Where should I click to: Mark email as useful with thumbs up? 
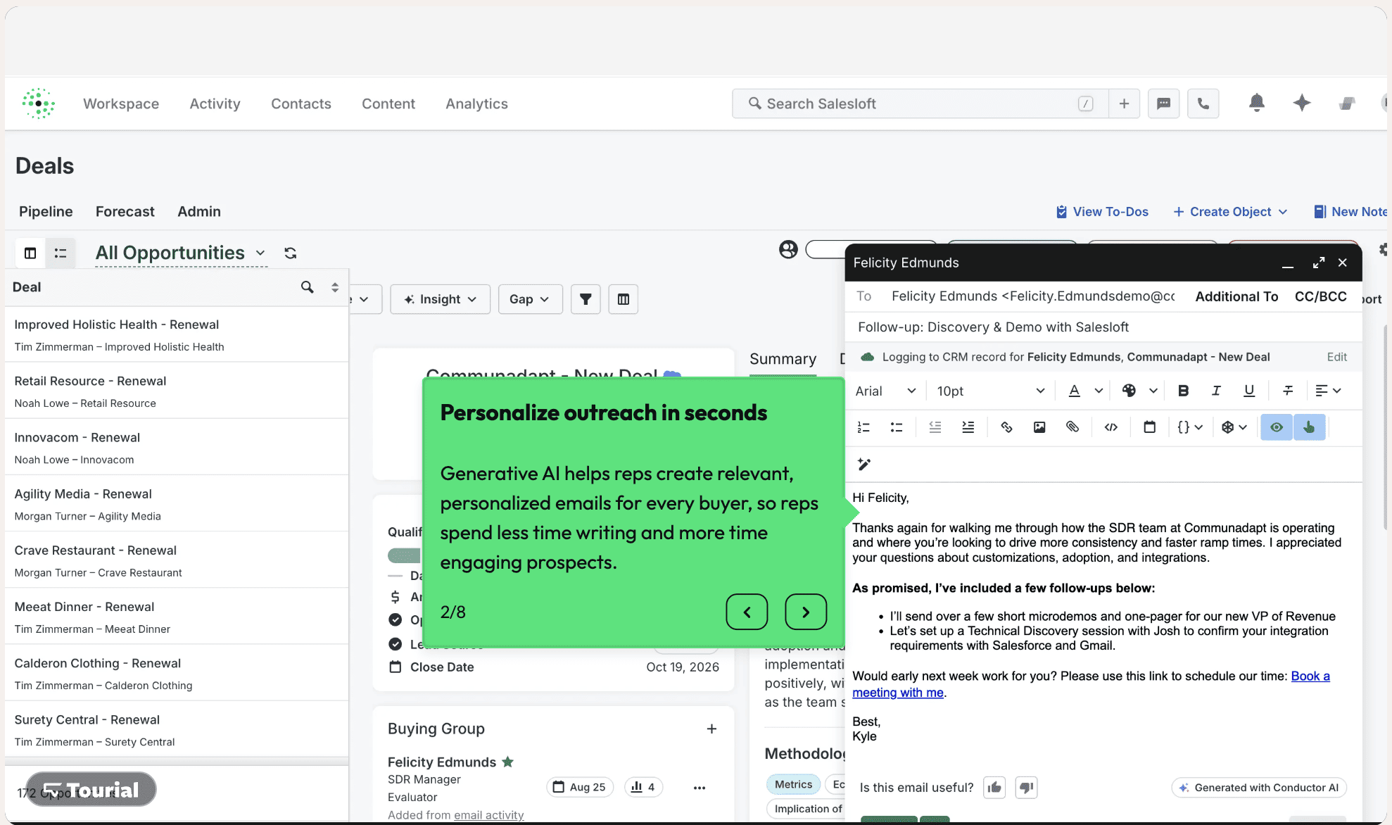coord(994,787)
